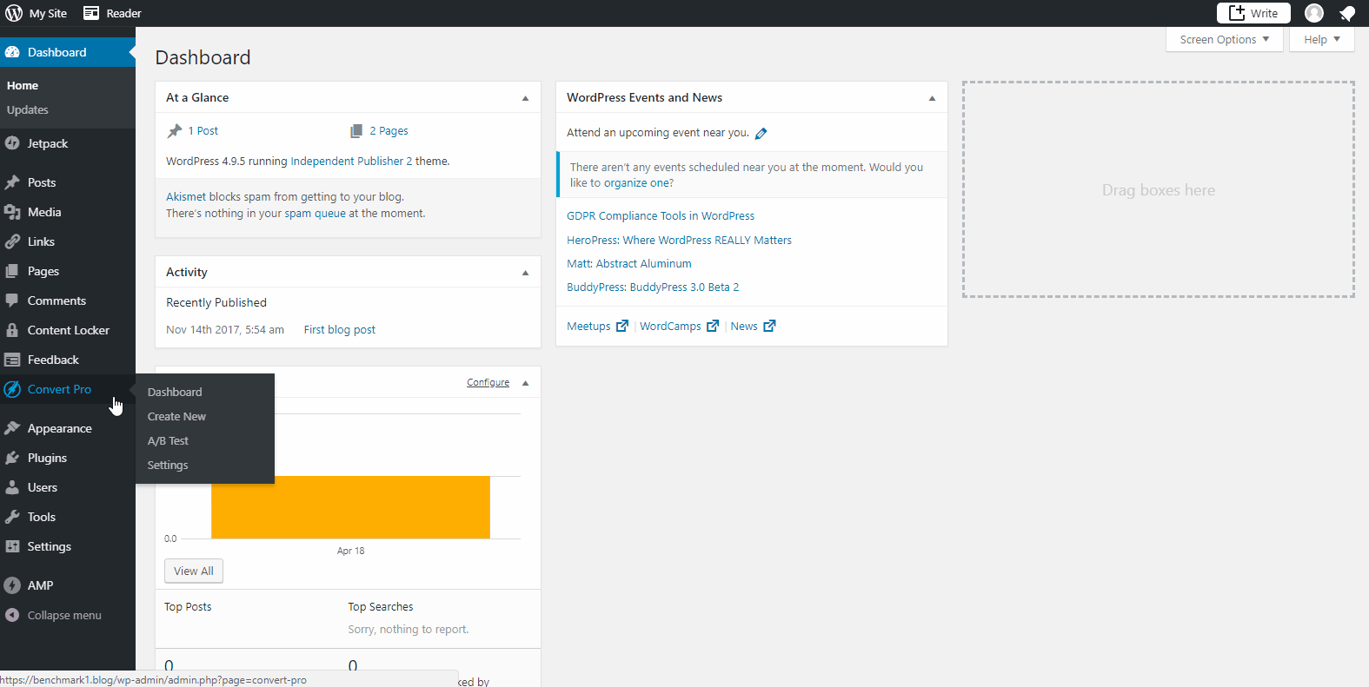The width and height of the screenshot is (1369, 687).
Task: Click the orange Apr 18 stats bar
Action: point(350,507)
